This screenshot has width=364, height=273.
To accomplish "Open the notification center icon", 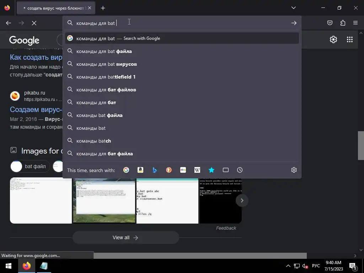I will coord(353,266).
